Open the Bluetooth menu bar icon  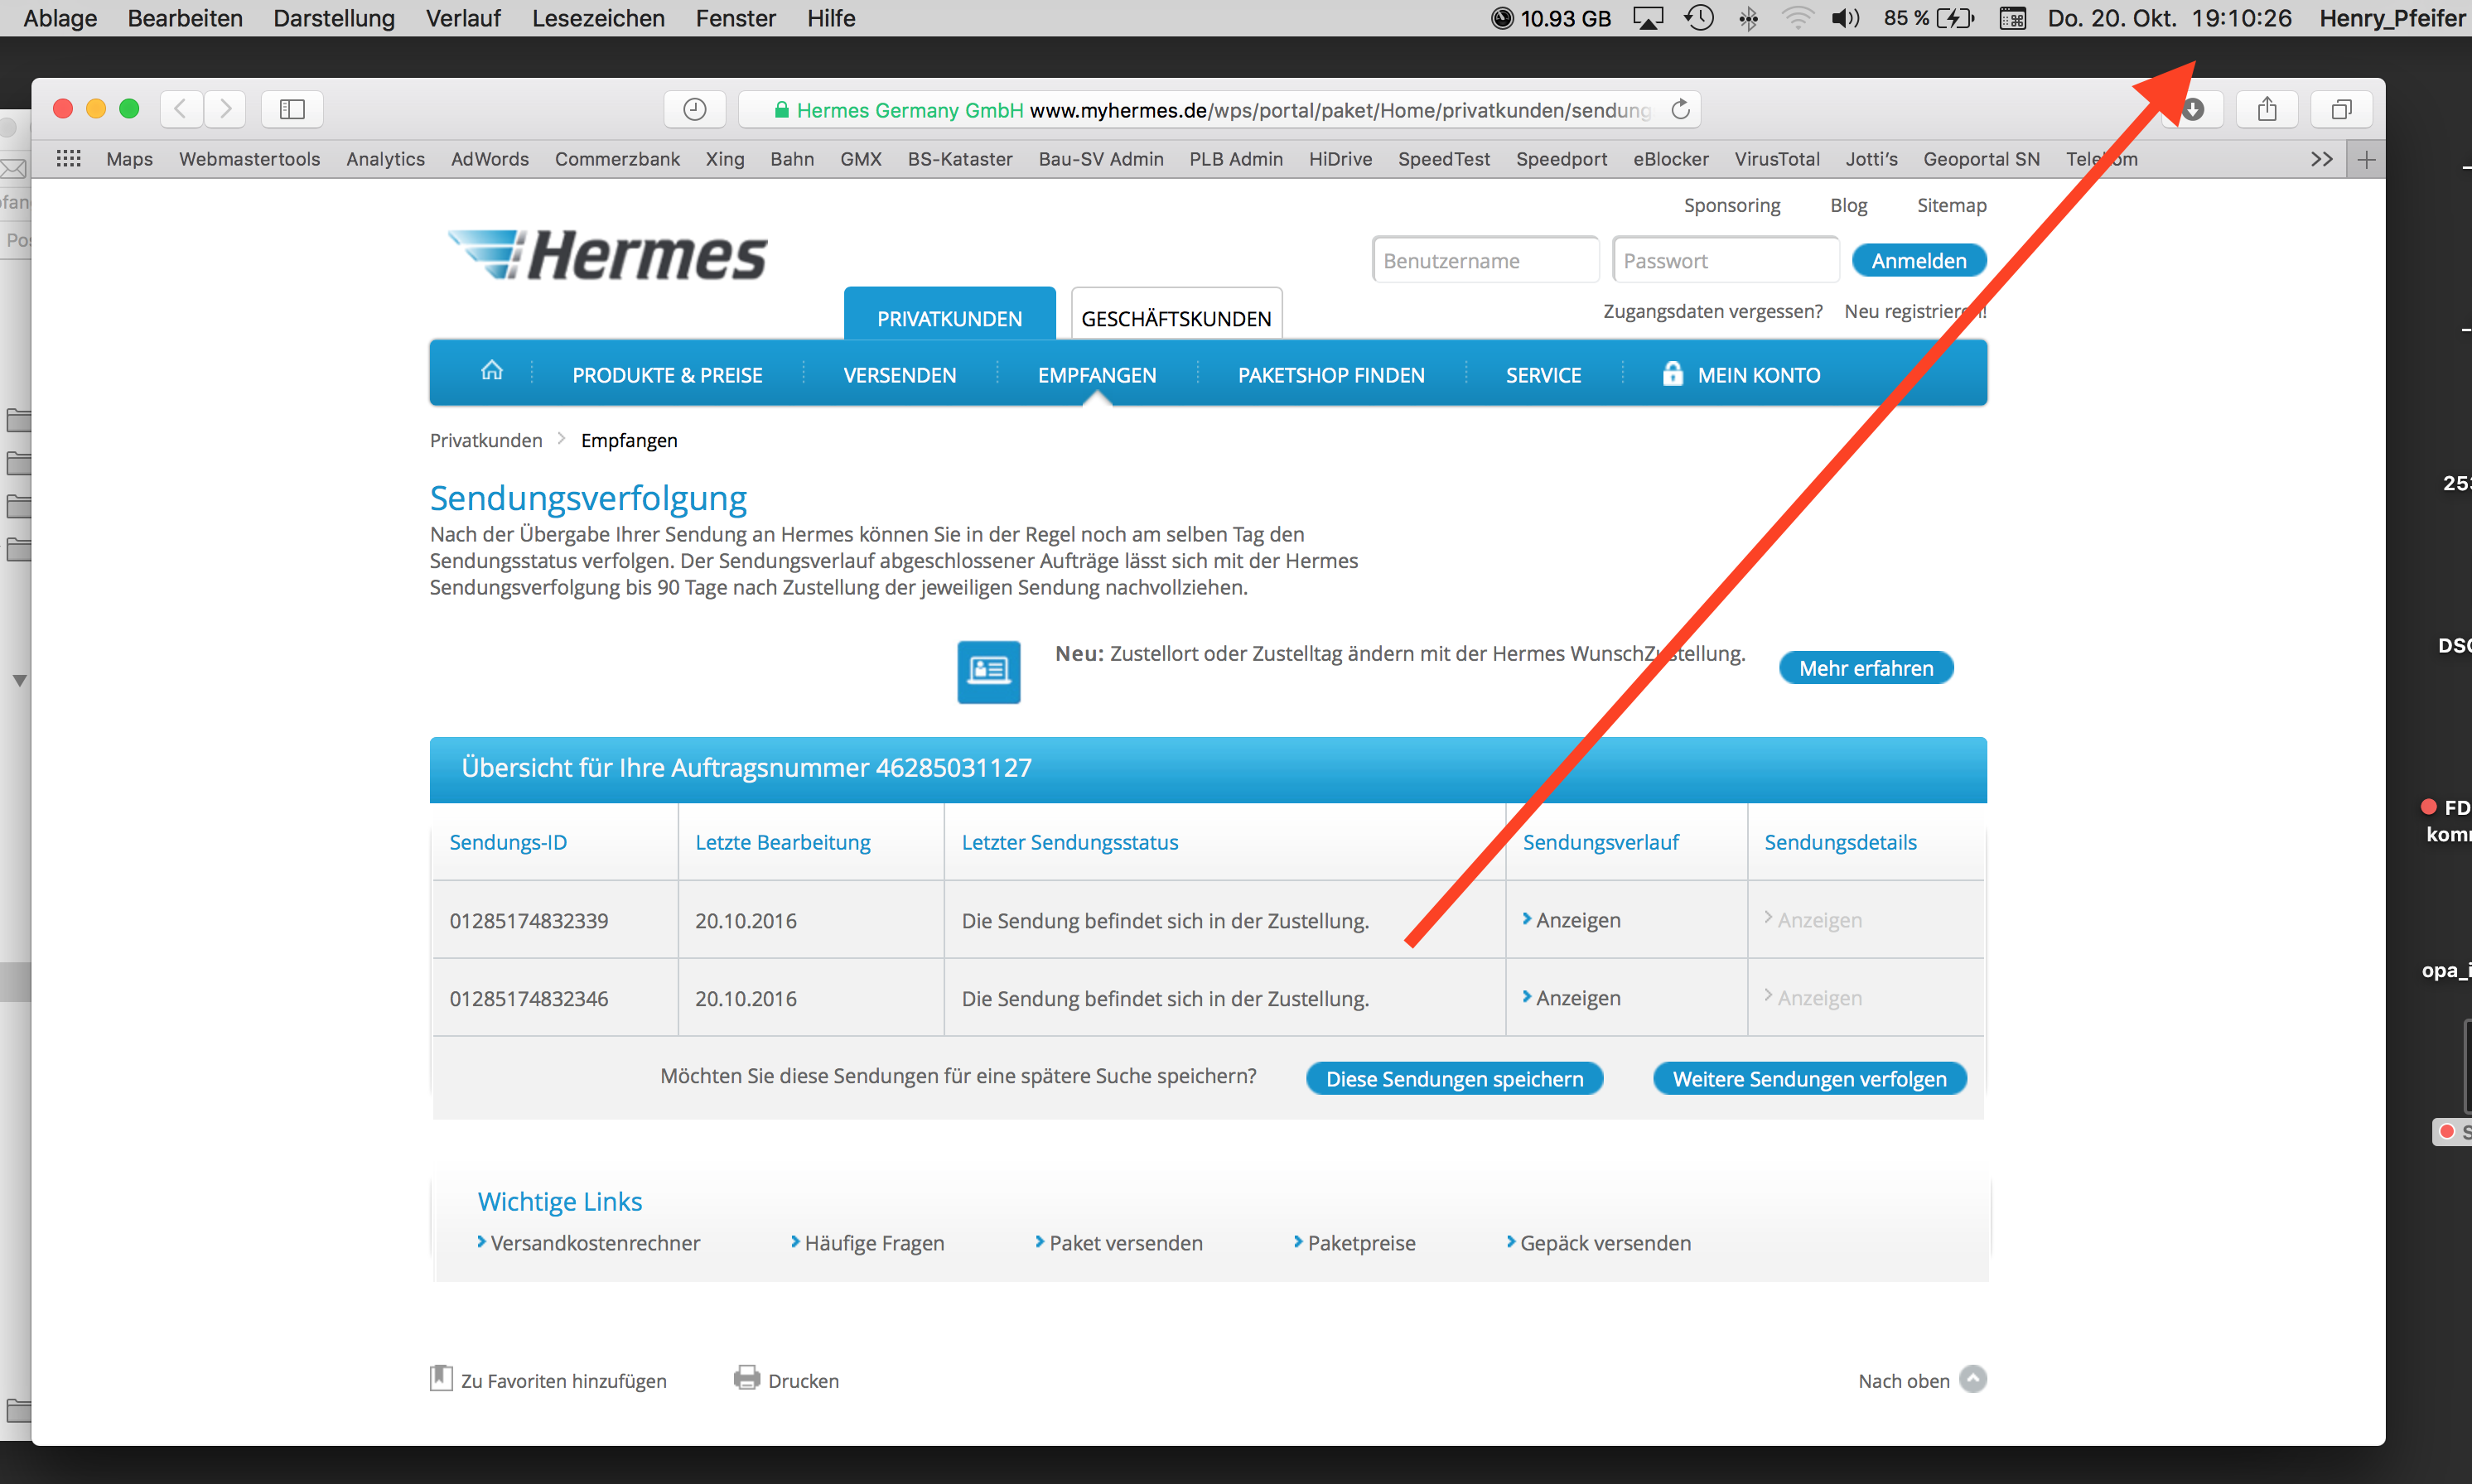tap(1748, 18)
